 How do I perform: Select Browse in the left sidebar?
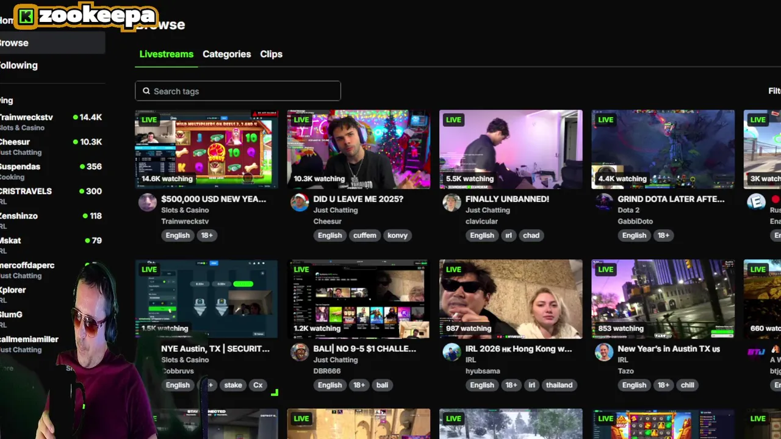(52, 43)
